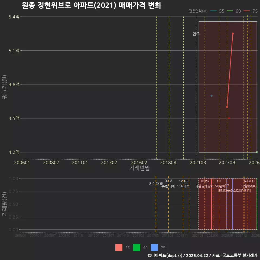Click the '입주' annotation label

[x=196, y=34]
